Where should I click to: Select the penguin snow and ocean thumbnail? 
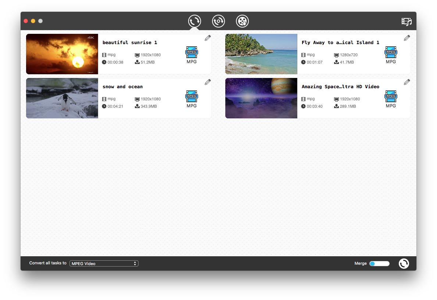pyautogui.click(x=62, y=98)
